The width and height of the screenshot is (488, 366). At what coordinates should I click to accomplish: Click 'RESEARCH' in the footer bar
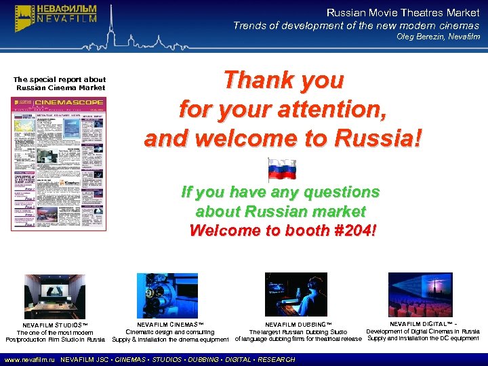(x=277, y=360)
